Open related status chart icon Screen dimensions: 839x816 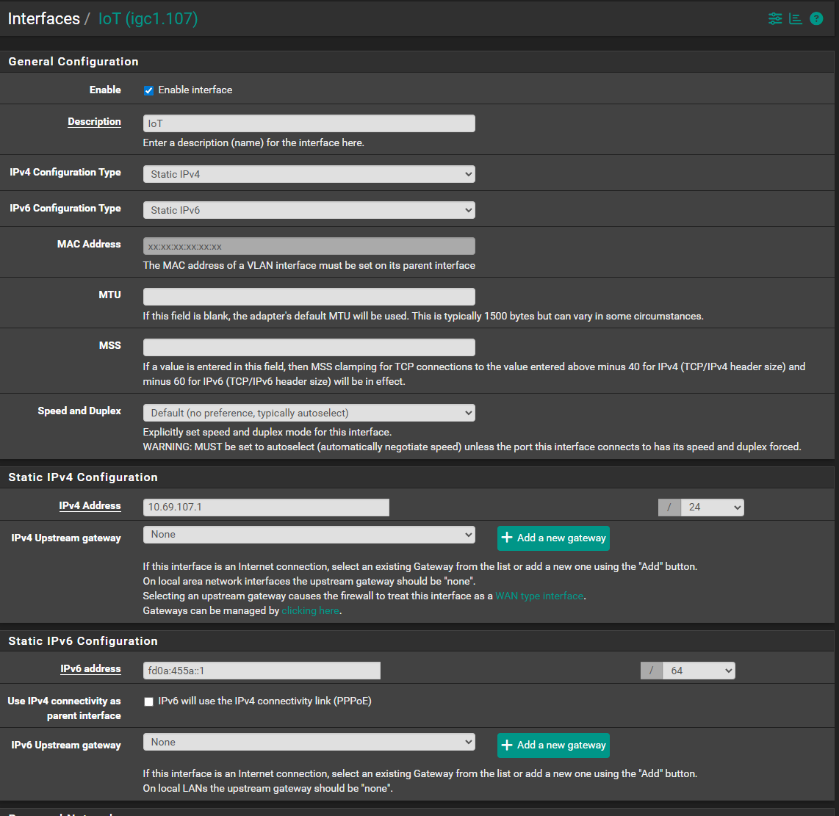[x=796, y=19]
